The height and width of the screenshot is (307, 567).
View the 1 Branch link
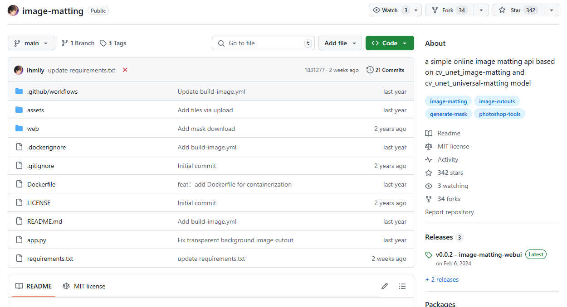(x=78, y=43)
